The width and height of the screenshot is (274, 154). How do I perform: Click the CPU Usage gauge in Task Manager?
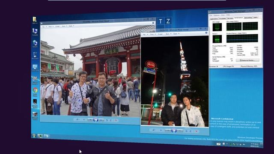217,27
